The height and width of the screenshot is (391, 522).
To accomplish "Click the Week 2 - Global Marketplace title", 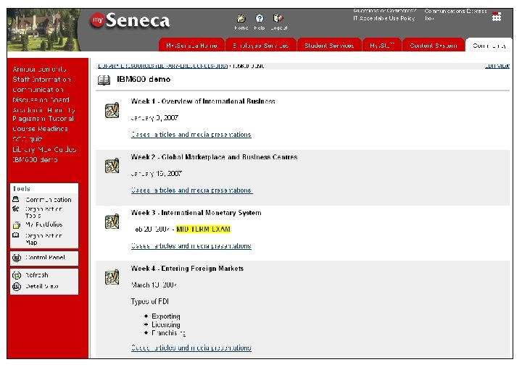I will (214, 157).
